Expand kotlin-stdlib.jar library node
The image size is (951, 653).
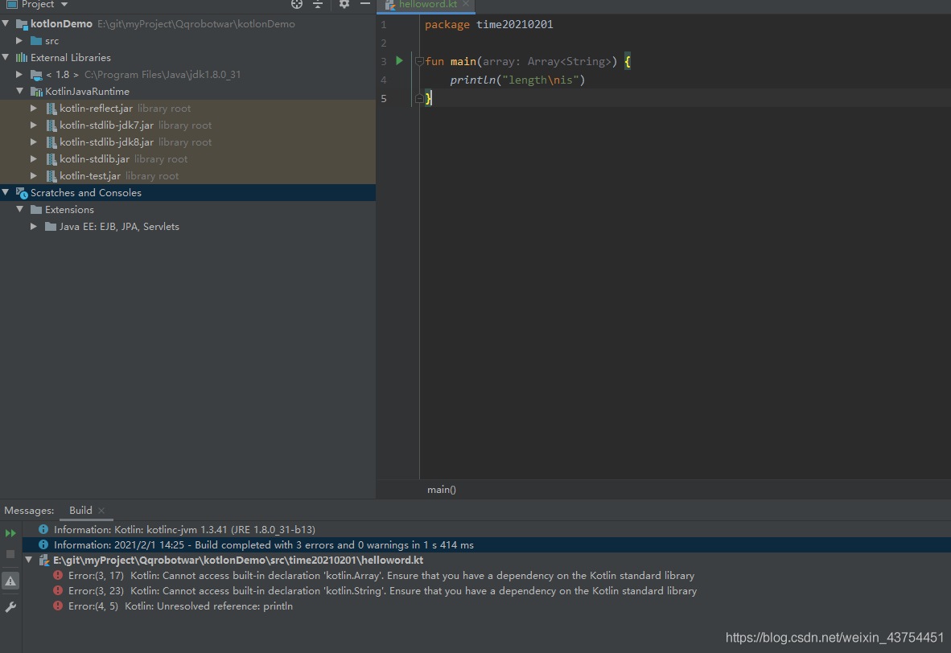34,159
